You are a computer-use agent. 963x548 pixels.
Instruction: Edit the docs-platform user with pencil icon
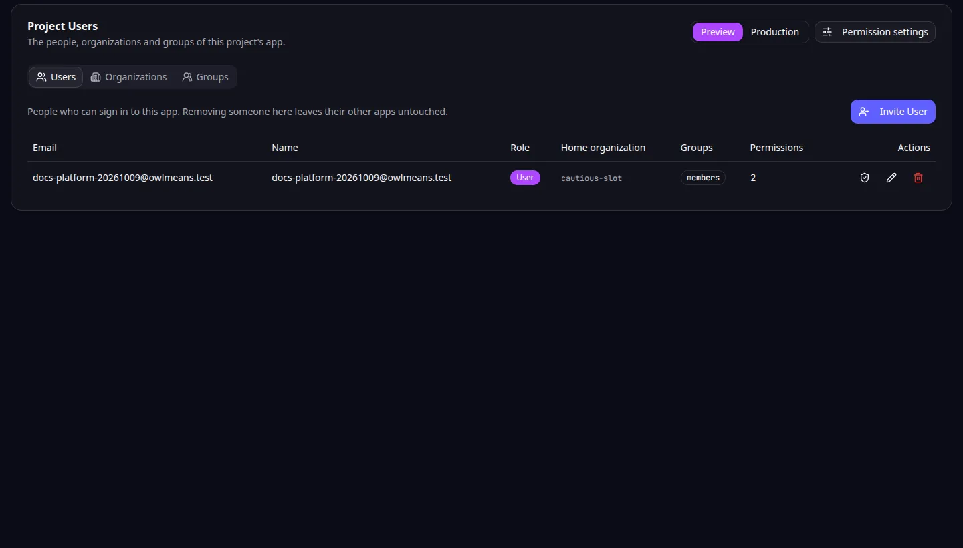coord(891,178)
